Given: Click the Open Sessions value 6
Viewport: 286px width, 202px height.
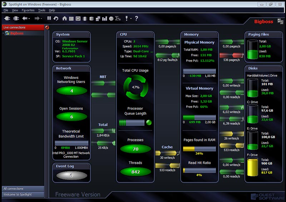Looking at the screenshot, I should click(x=71, y=116).
